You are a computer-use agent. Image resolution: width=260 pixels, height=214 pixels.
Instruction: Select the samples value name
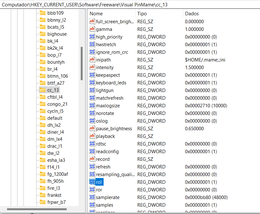(105, 205)
